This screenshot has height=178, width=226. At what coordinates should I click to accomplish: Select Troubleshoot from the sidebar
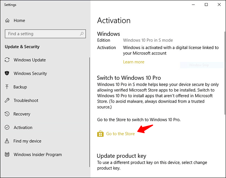[26, 100]
